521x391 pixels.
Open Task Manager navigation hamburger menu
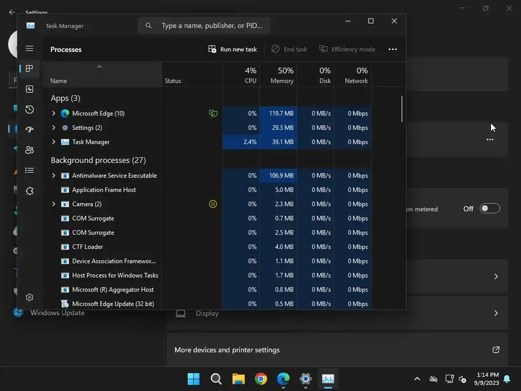coord(30,48)
